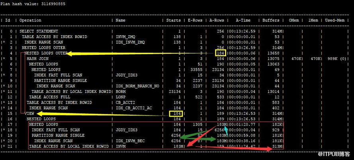The height and width of the screenshot is (160, 354).
Task: Select the Buffers value 13075
Action: pos(273,59)
